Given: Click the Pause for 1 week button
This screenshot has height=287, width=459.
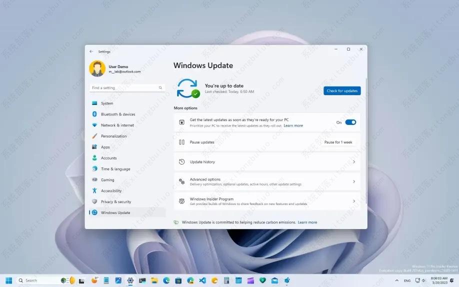Looking at the screenshot, I should click(338, 142).
